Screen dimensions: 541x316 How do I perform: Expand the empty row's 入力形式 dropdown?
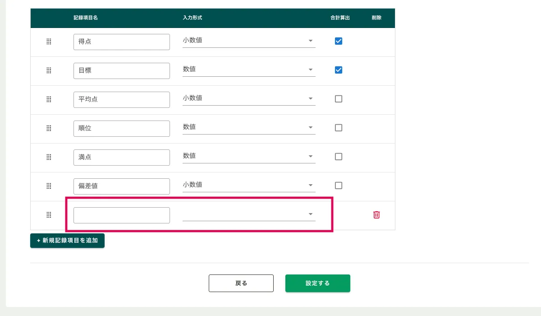249,214
